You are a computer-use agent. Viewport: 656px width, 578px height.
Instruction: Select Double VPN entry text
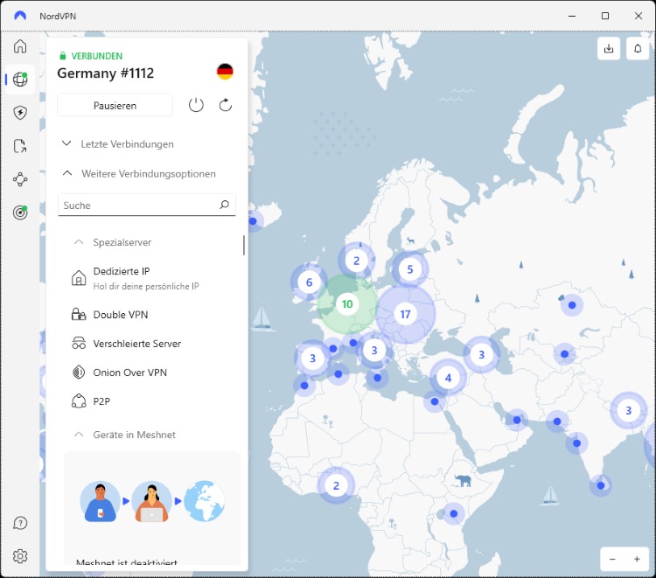[121, 315]
